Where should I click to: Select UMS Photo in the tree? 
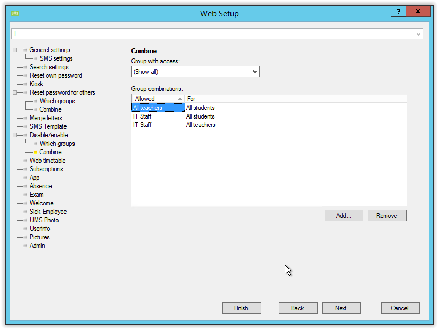44,220
